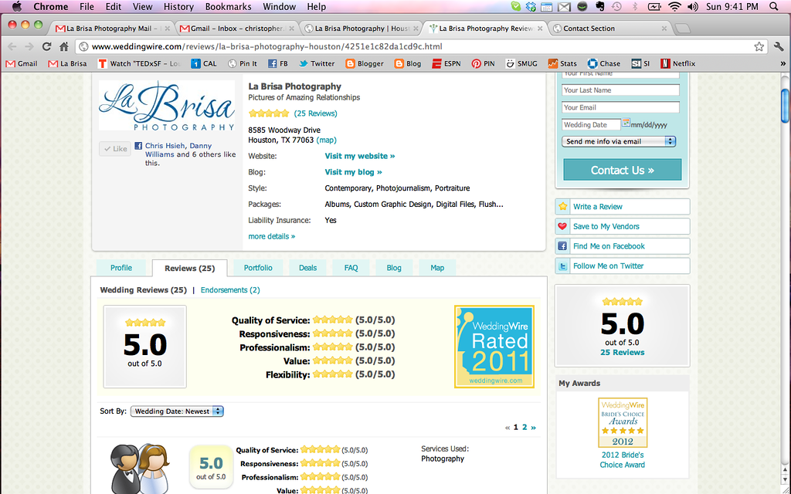Click the Contact Us button
Screen dimensions: 791x494
(x=622, y=170)
